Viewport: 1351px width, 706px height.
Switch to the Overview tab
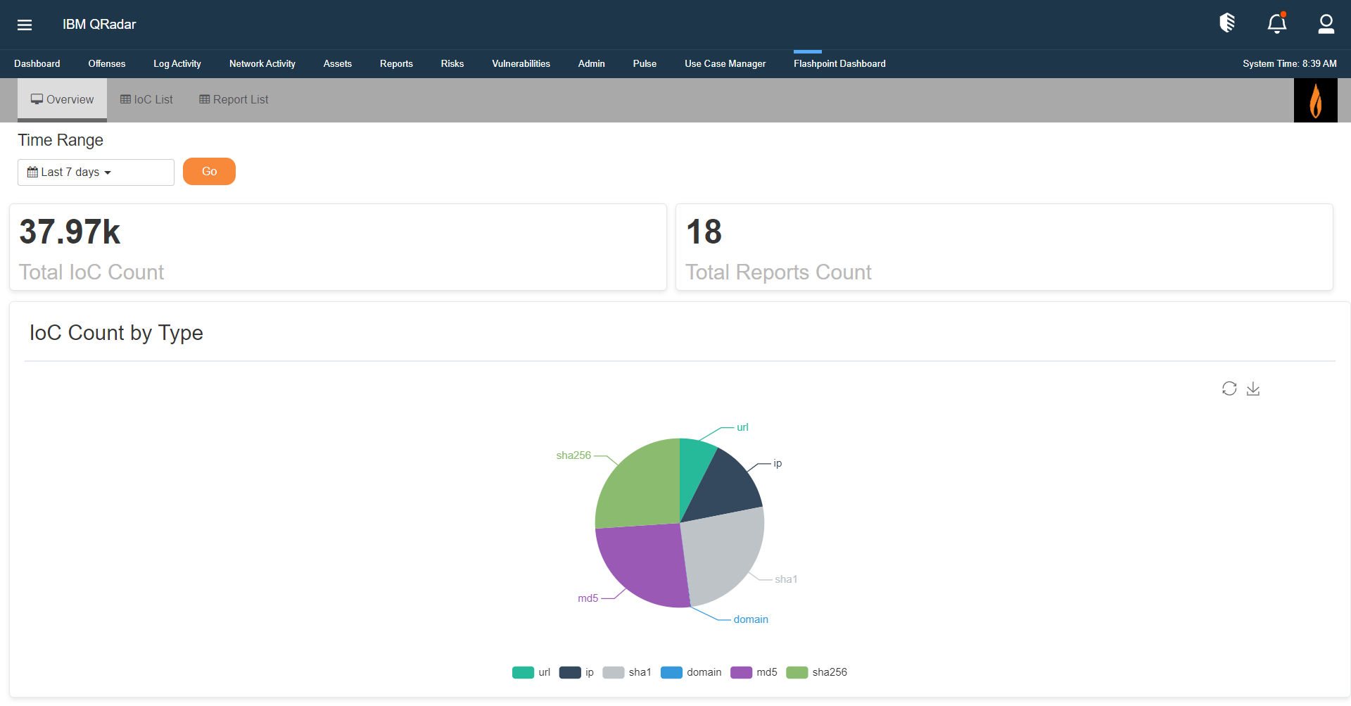coord(62,99)
